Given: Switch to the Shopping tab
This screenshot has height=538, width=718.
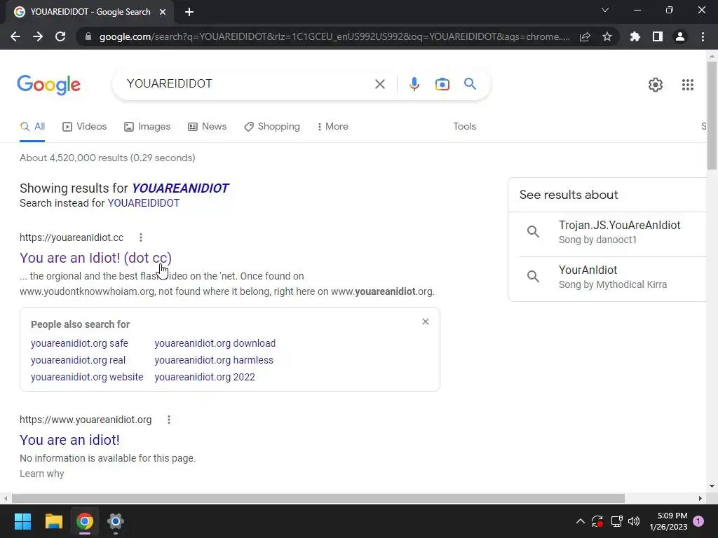Looking at the screenshot, I should point(272,127).
